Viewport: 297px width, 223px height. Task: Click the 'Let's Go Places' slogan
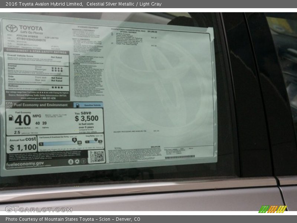point(32,32)
